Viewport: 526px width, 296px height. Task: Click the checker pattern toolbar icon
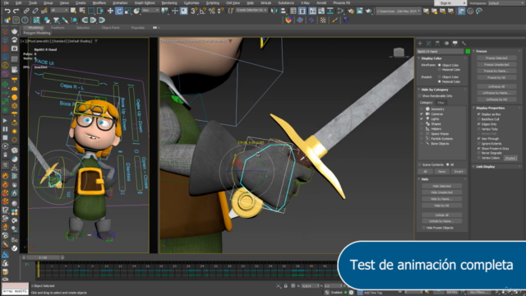(x=323, y=20)
